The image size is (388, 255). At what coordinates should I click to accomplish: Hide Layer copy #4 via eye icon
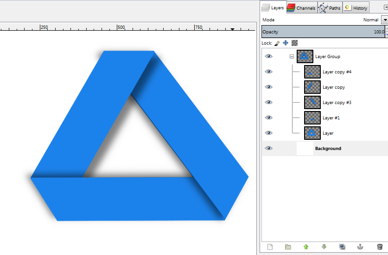[x=269, y=72]
